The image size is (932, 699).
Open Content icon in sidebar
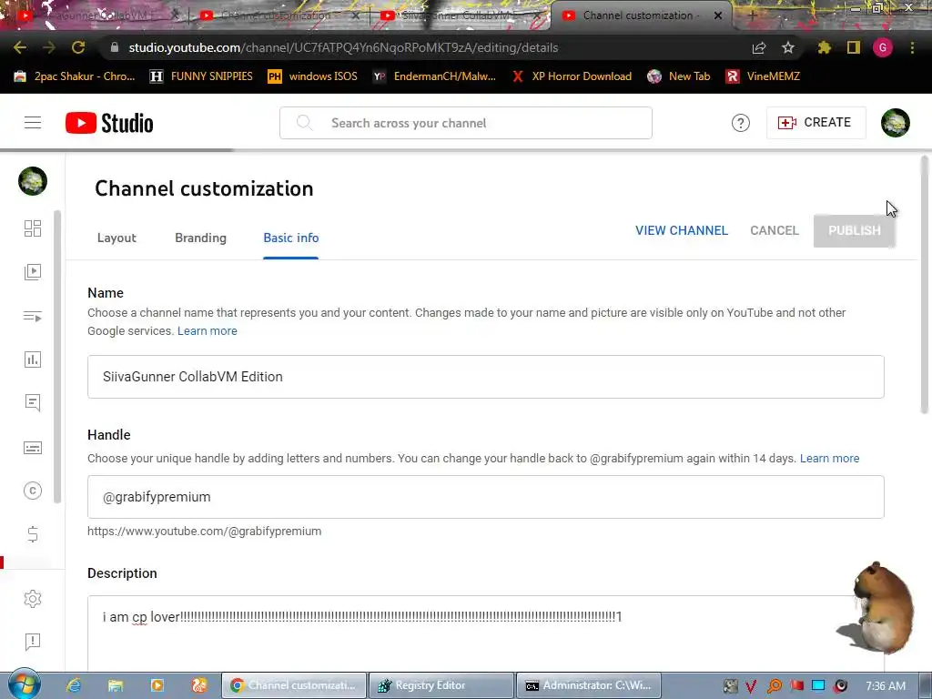click(x=33, y=272)
